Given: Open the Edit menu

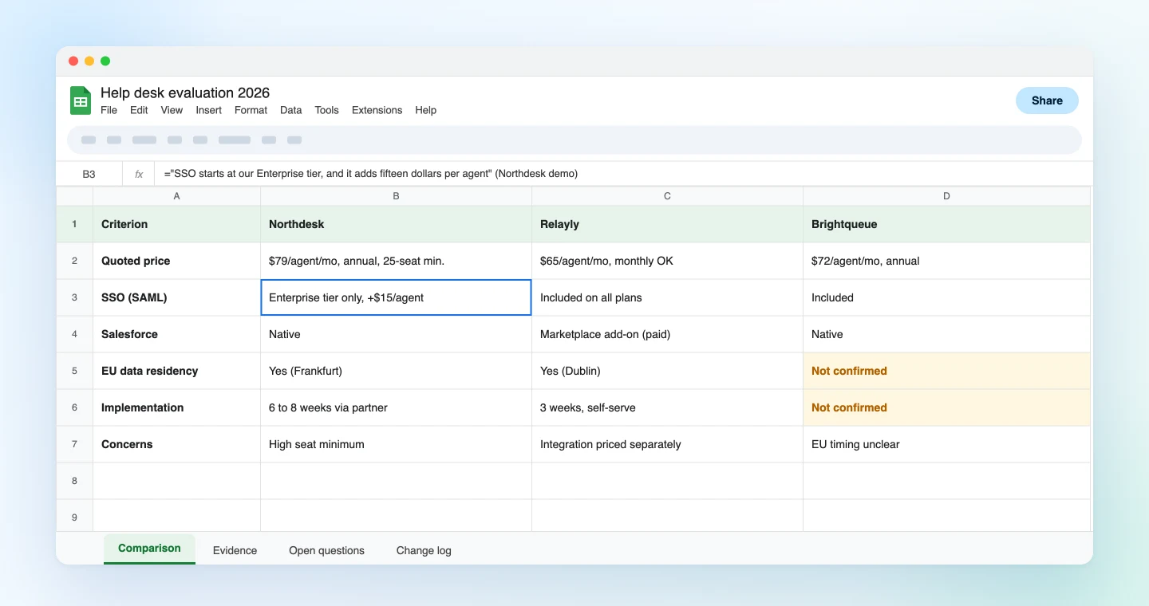Looking at the screenshot, I should click(x=139, y=110).
